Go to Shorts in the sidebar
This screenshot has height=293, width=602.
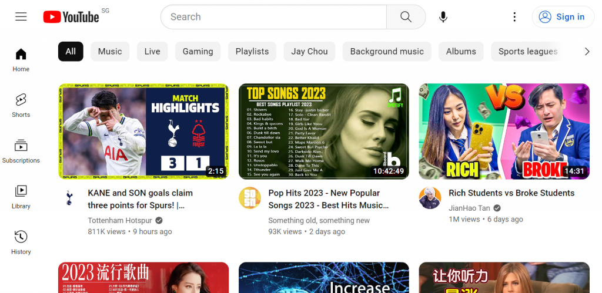point(21,105)
